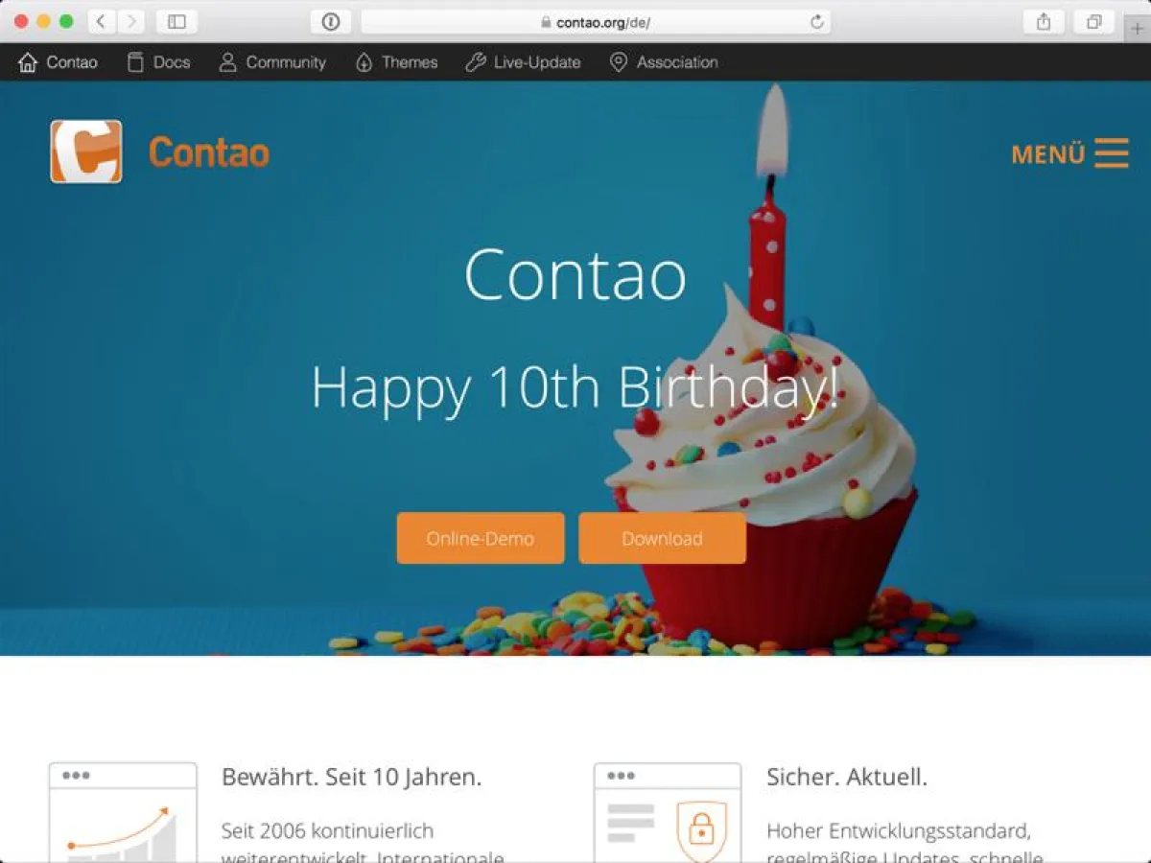The image size is (1151, 863).
Task: Click the 1Password extension icon
Action: (x=331, y=22)
